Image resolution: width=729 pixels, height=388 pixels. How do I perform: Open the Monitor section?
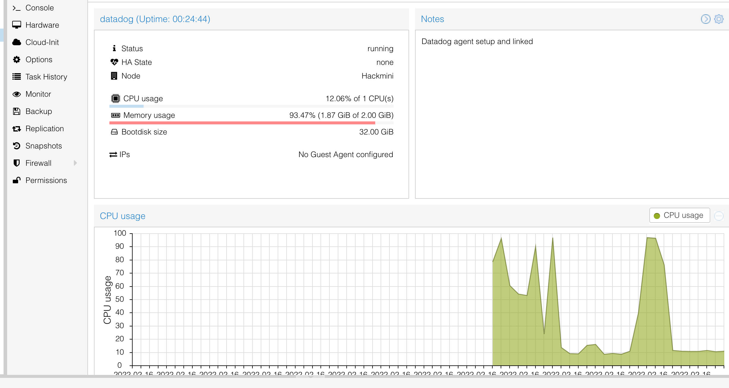[x=38, y=94]
